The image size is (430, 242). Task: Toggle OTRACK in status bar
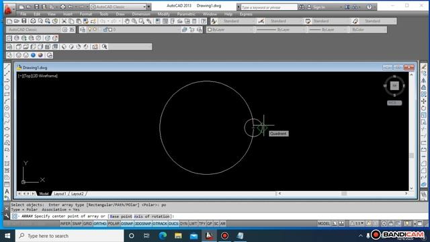click(x=160, y=224)
